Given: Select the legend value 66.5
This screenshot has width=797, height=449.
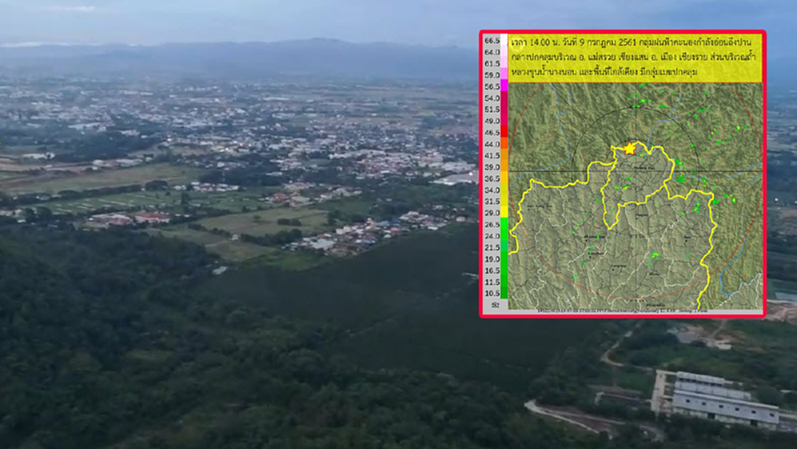Looking at the screenshot, I should pos(492,41).
